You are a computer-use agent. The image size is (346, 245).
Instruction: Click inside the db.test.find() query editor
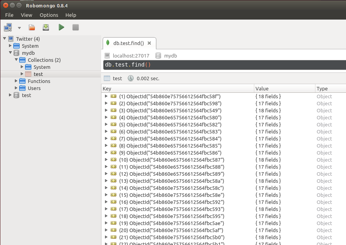point(225,65)
